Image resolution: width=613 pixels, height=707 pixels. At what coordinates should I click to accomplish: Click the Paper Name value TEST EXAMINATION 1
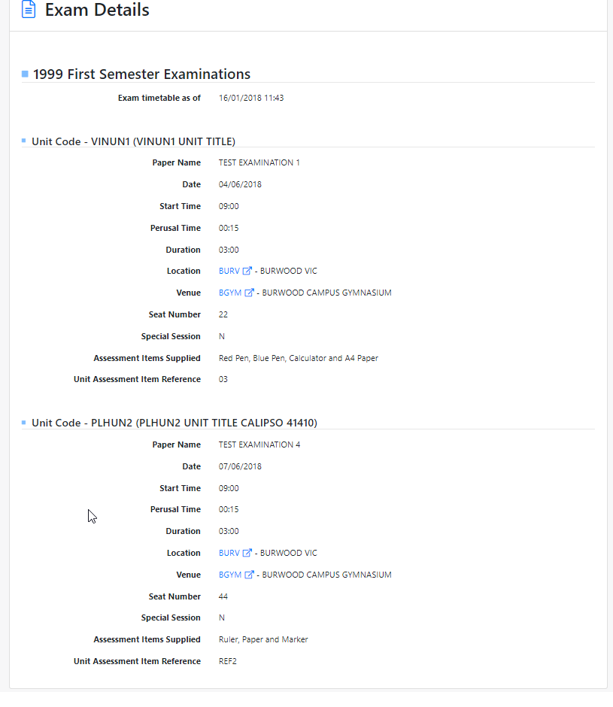pyautogui.click(x=259, y=162)
